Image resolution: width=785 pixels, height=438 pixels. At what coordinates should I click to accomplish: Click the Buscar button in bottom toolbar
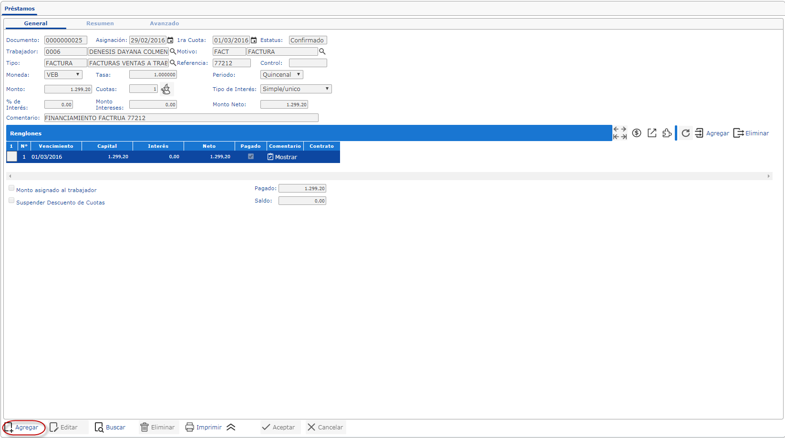pyautogui.click(x=110, y=428)
